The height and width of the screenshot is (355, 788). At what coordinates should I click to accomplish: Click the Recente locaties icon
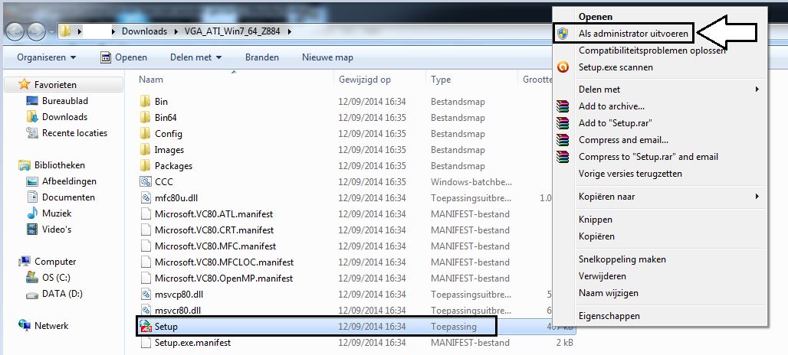pyautogui.click(x=32, y=133)
